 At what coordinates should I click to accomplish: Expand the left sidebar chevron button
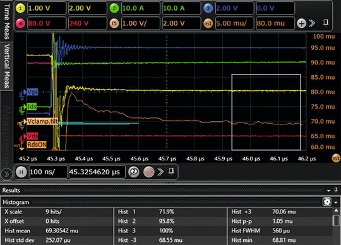tap(6, 174)
